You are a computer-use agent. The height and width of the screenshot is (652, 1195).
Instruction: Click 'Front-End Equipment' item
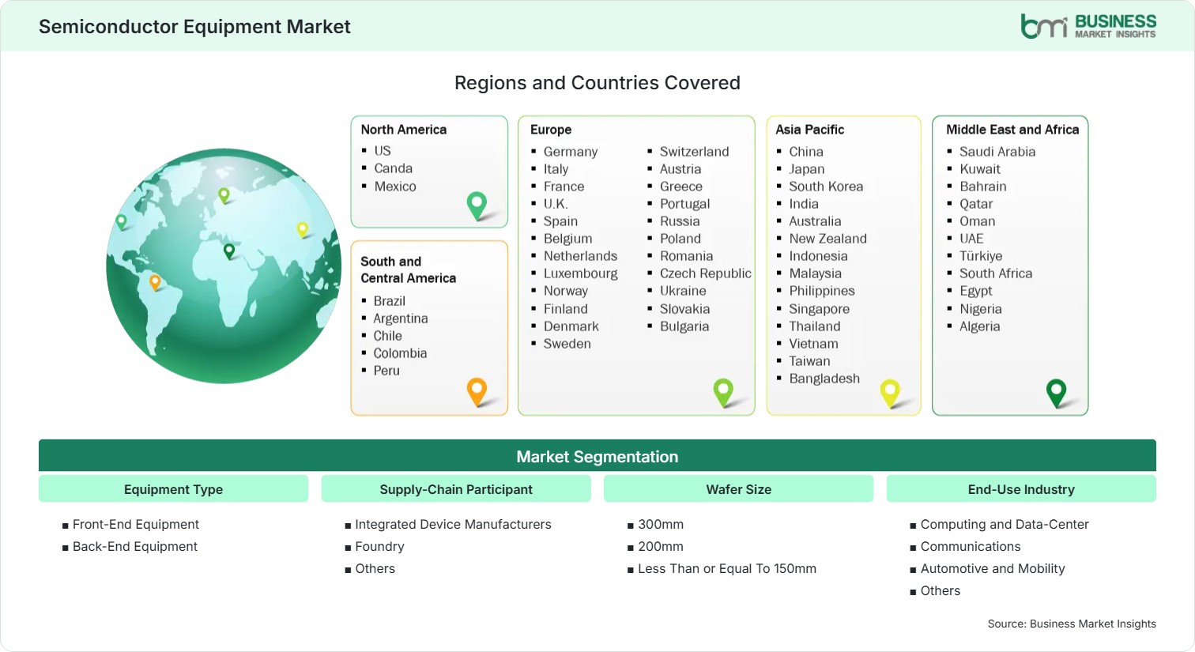[x=136, y=524]
